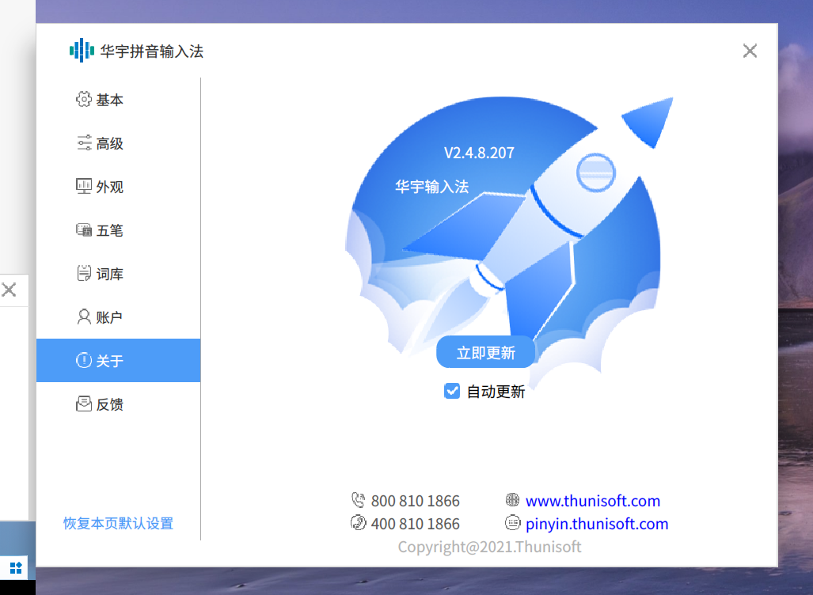Viewport: 813px width, 595px height.
Task: Click the monitor icon beside 外观
Action: (83, 186)
